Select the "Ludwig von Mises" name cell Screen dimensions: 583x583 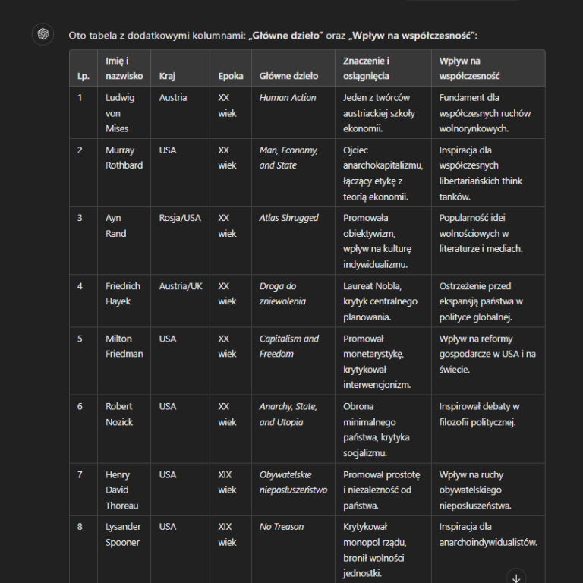point(120,113)
